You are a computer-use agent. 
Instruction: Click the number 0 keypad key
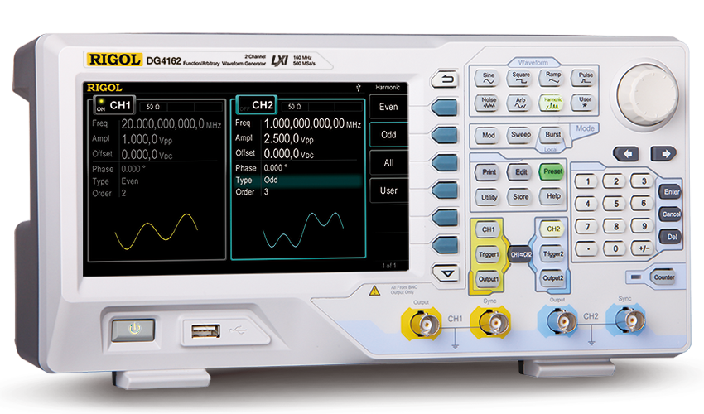pos(615,248)
